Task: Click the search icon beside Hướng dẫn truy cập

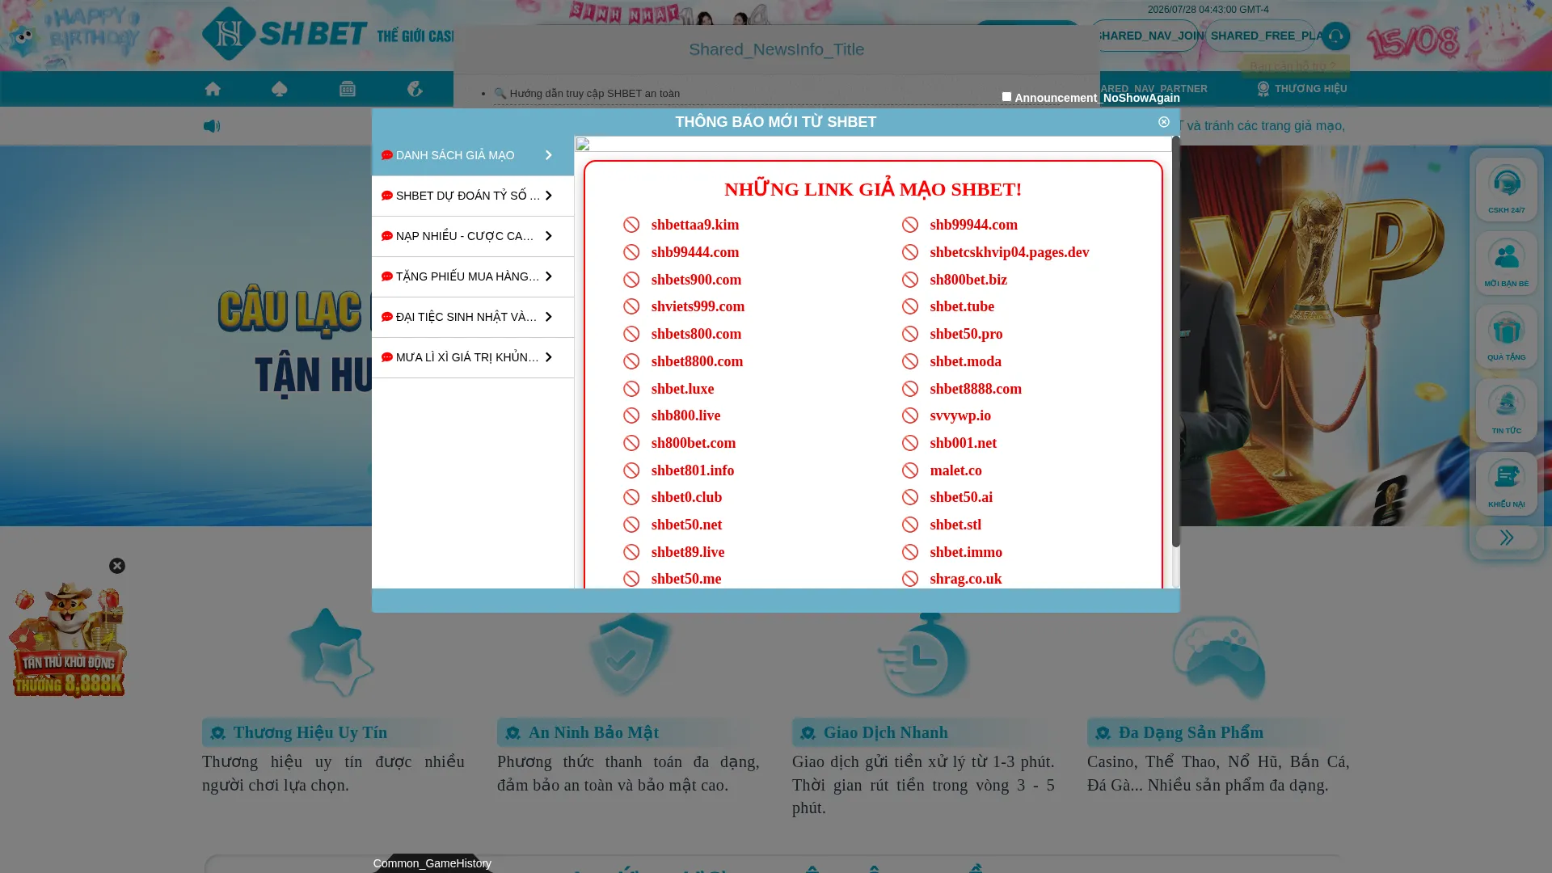Action: pos(500,94)
